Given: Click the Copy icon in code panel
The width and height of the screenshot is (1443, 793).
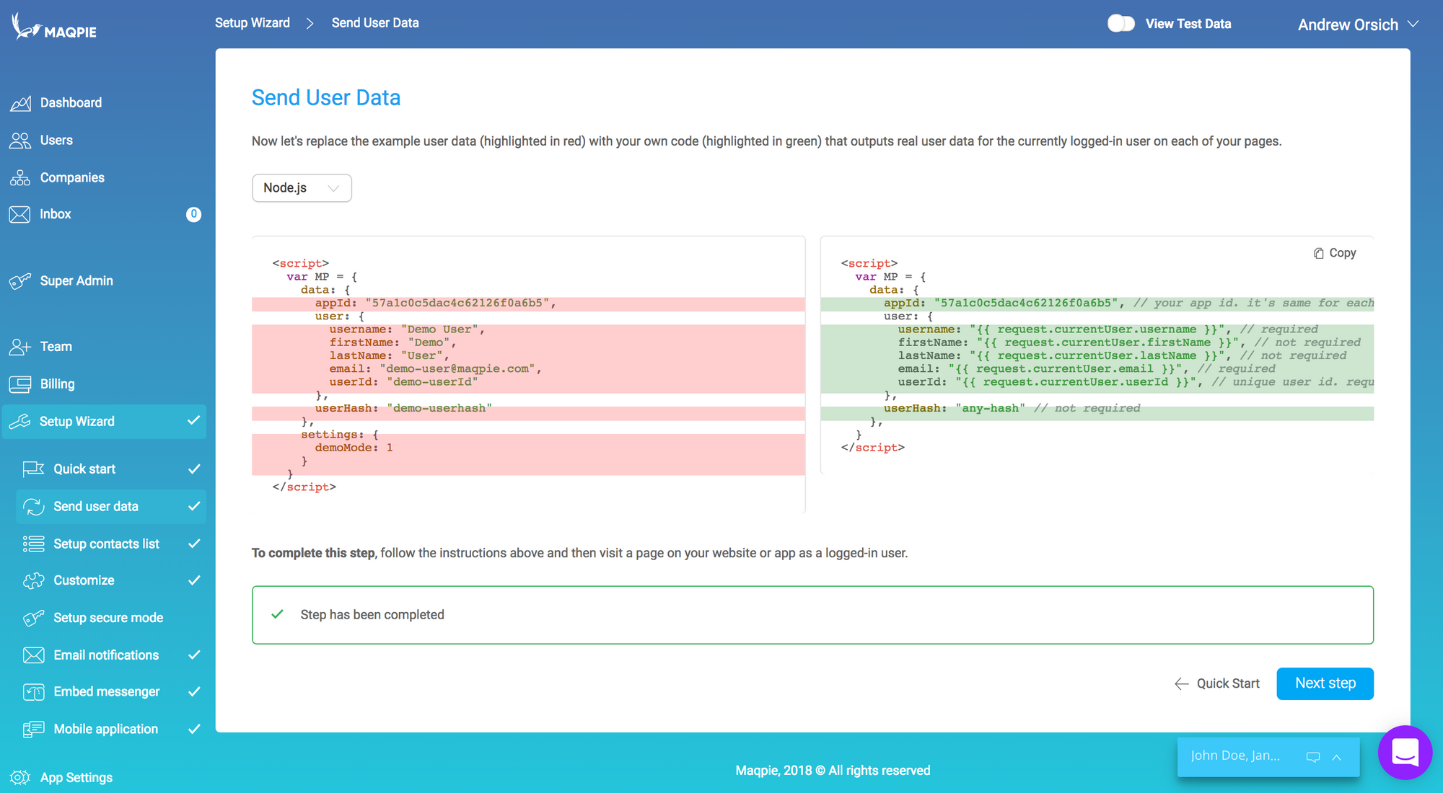Looking at the screenshot, I should point(1319,253).
